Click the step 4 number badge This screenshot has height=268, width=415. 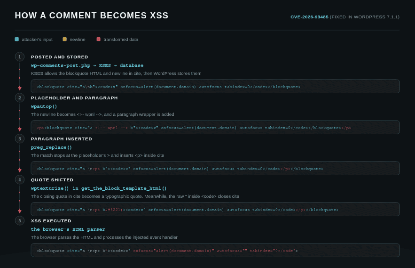(x=20, y=179)
